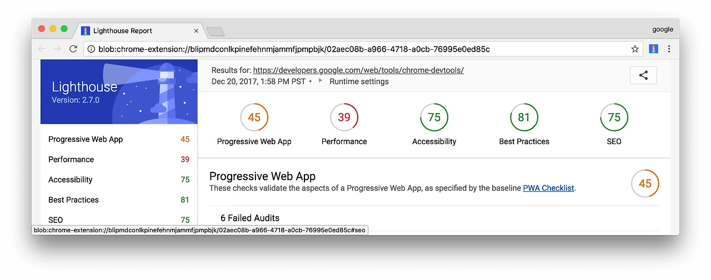
Task: Reload the page with refresh icon
Action: point(73,49)
